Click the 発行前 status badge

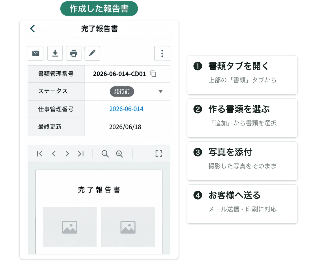(x=122, y=91)
